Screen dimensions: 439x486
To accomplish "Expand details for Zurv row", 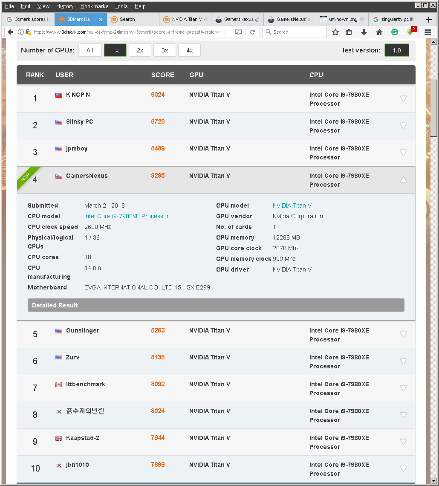I will 403,361.
